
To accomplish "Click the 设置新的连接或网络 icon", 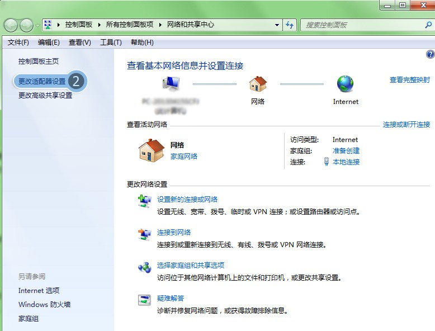I will click(x=145, y=201).
